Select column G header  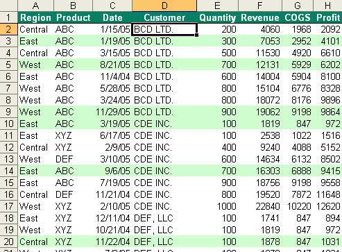(298, 6)
